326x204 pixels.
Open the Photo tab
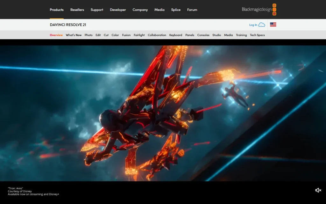point(89,35)
